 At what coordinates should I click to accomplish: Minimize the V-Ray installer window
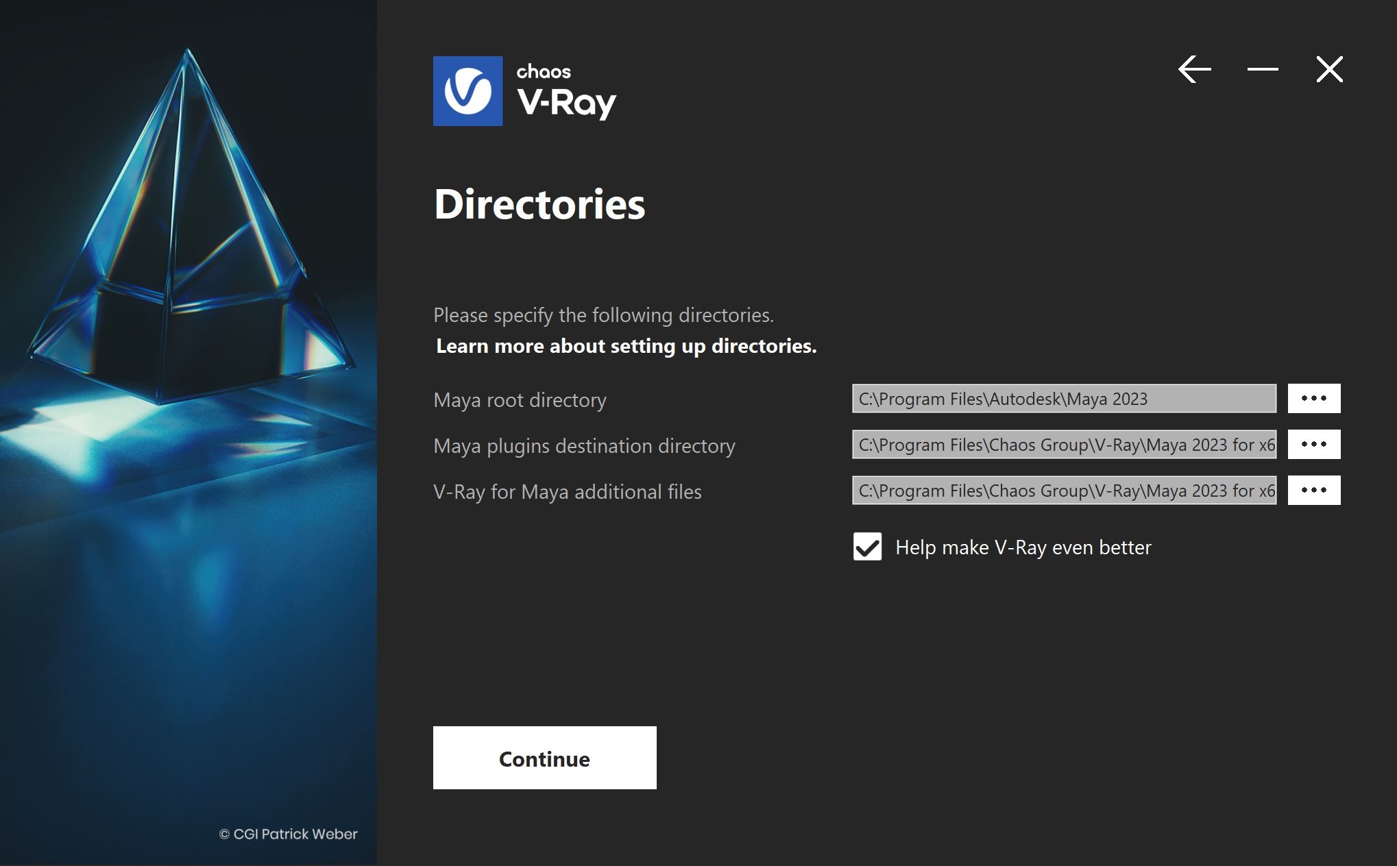(1262, 69)
